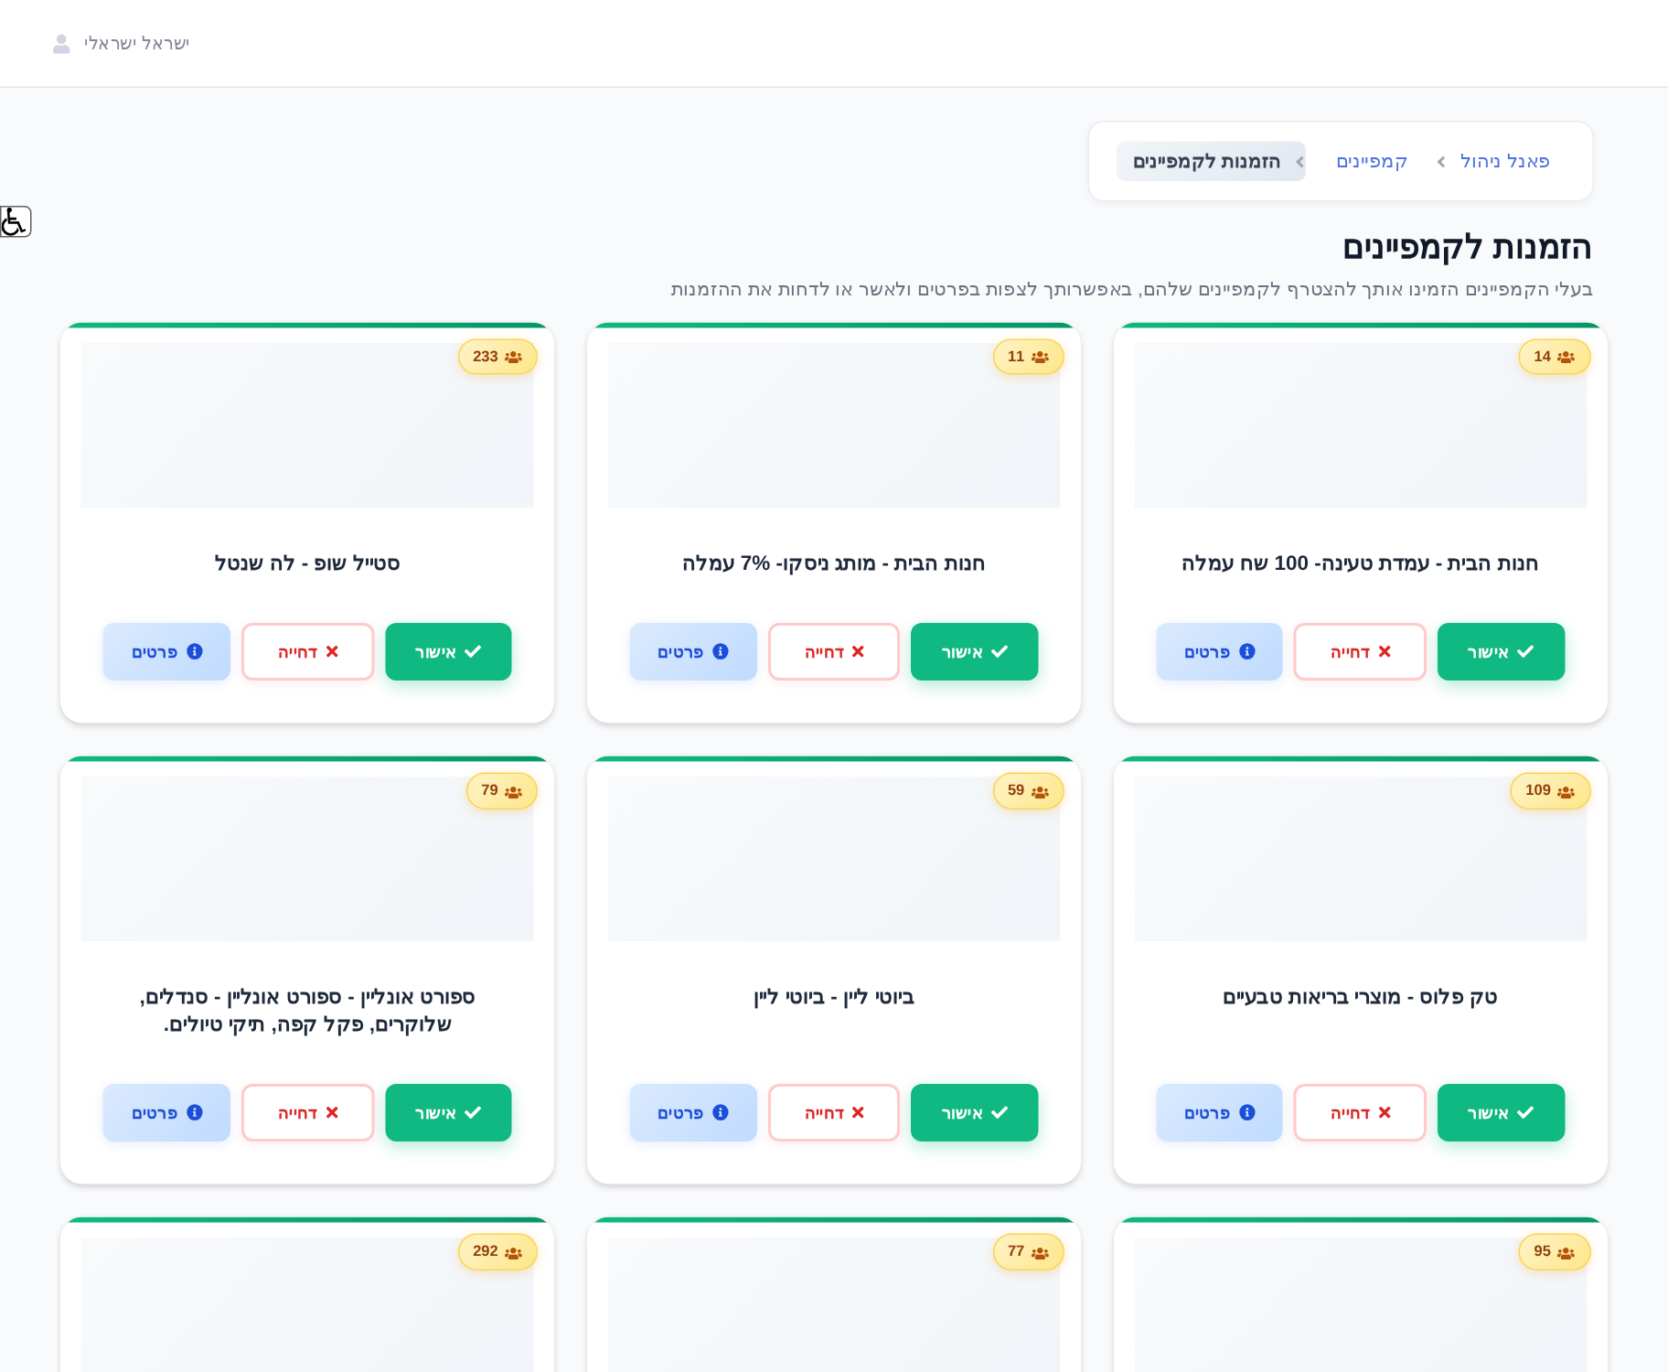Click the participants badge showing 14
This screenshot has width=1668, height=1372.
[1555, 357]
